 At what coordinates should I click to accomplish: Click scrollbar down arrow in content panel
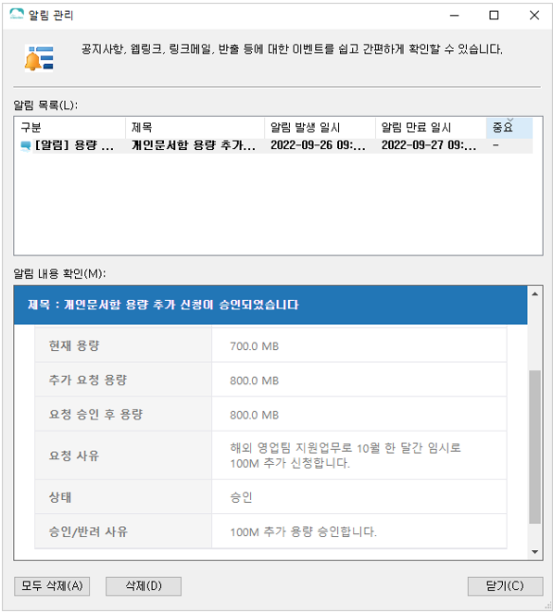(534, 552)
